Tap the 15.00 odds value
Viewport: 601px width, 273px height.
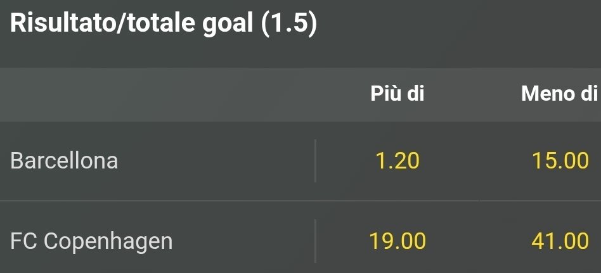(x=561, y=161)
